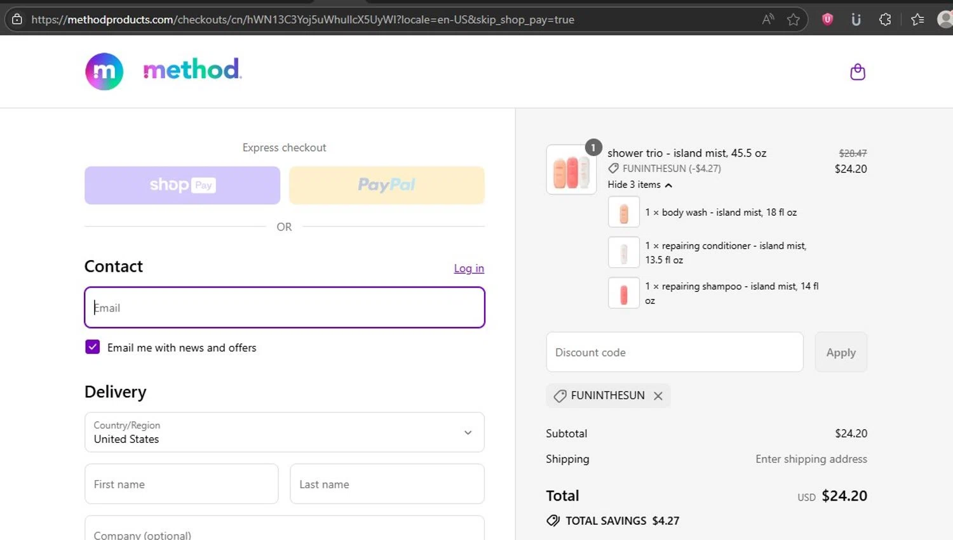Image resolution: width=953 pixels, height=540 pixels.
Task: Click the method wordmark logo
Action: (192, 69)
